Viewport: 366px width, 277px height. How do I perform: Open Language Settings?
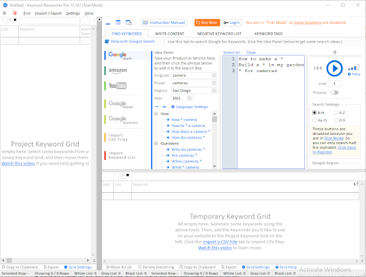[189, 107]
